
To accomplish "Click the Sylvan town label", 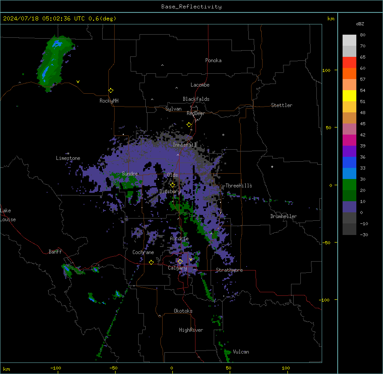I will tap(173, 109).
